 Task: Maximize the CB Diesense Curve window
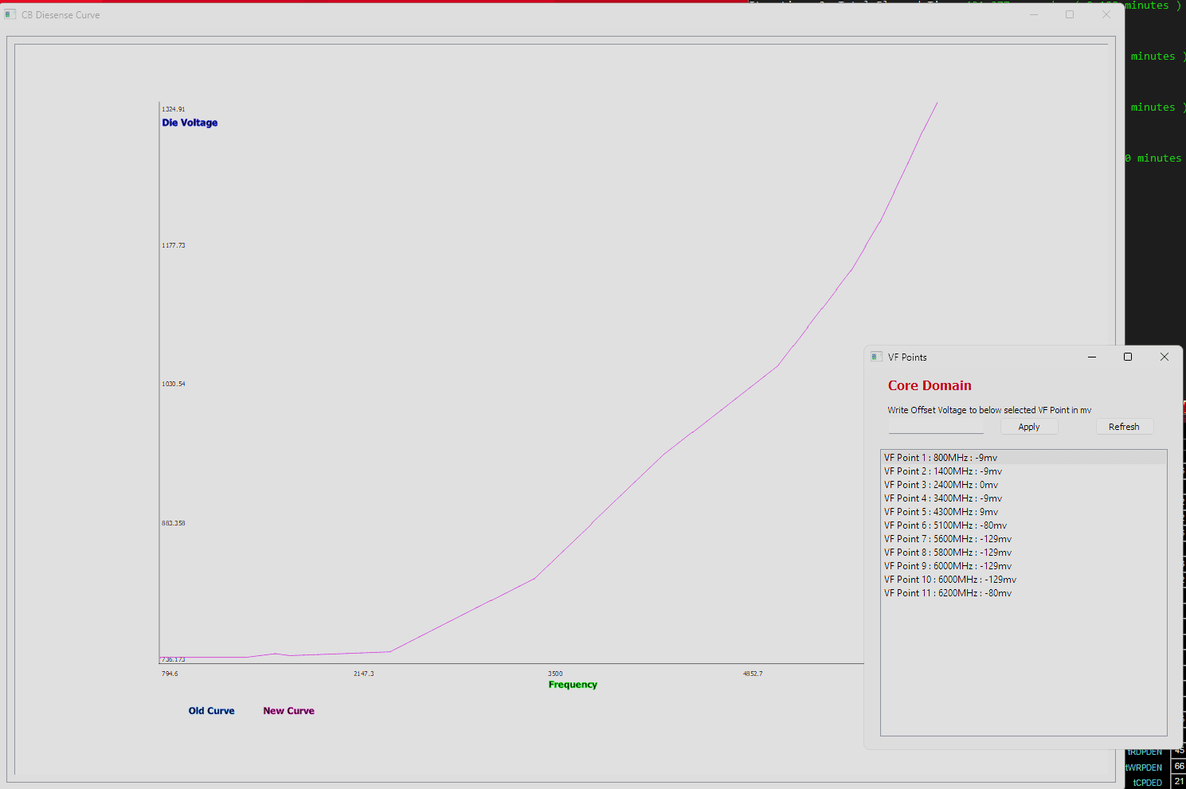tap(1070, 14)
